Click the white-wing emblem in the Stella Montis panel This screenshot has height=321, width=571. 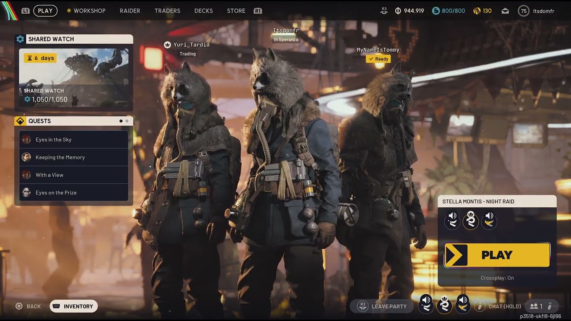click(x=452, y=220)
